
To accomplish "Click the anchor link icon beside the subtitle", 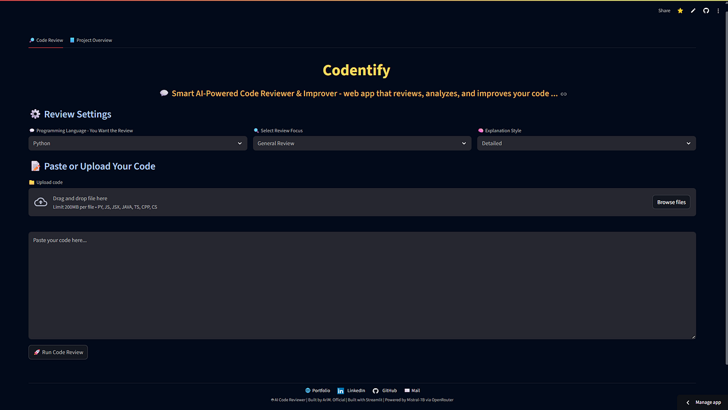I will pos(564,94).
